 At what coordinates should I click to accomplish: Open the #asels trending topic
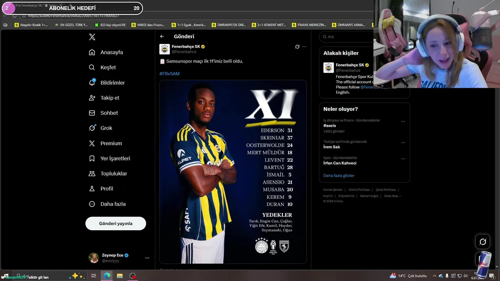(x=330, y=126)
